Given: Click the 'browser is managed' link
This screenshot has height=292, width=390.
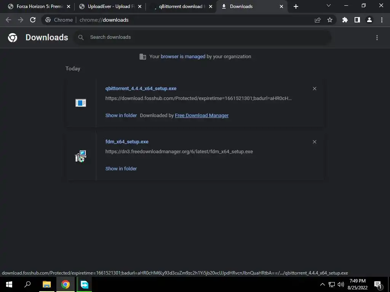Looking at the screenshot, I should 183,57.
